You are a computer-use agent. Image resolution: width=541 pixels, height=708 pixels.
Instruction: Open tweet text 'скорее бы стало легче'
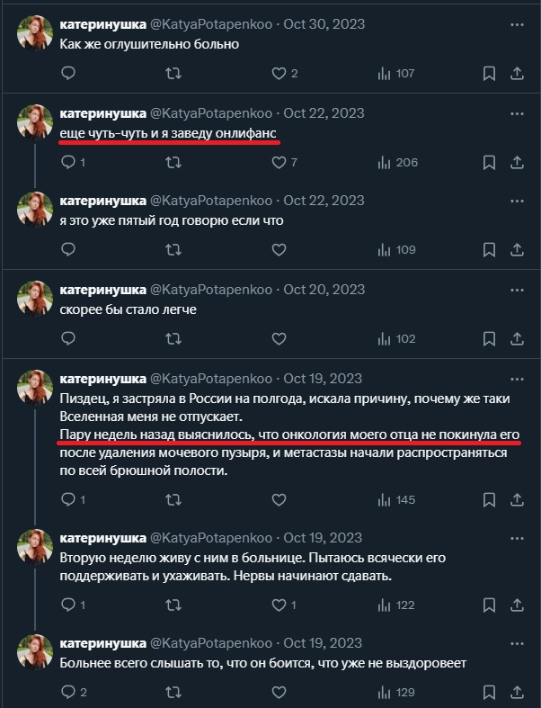pos(128,309)
